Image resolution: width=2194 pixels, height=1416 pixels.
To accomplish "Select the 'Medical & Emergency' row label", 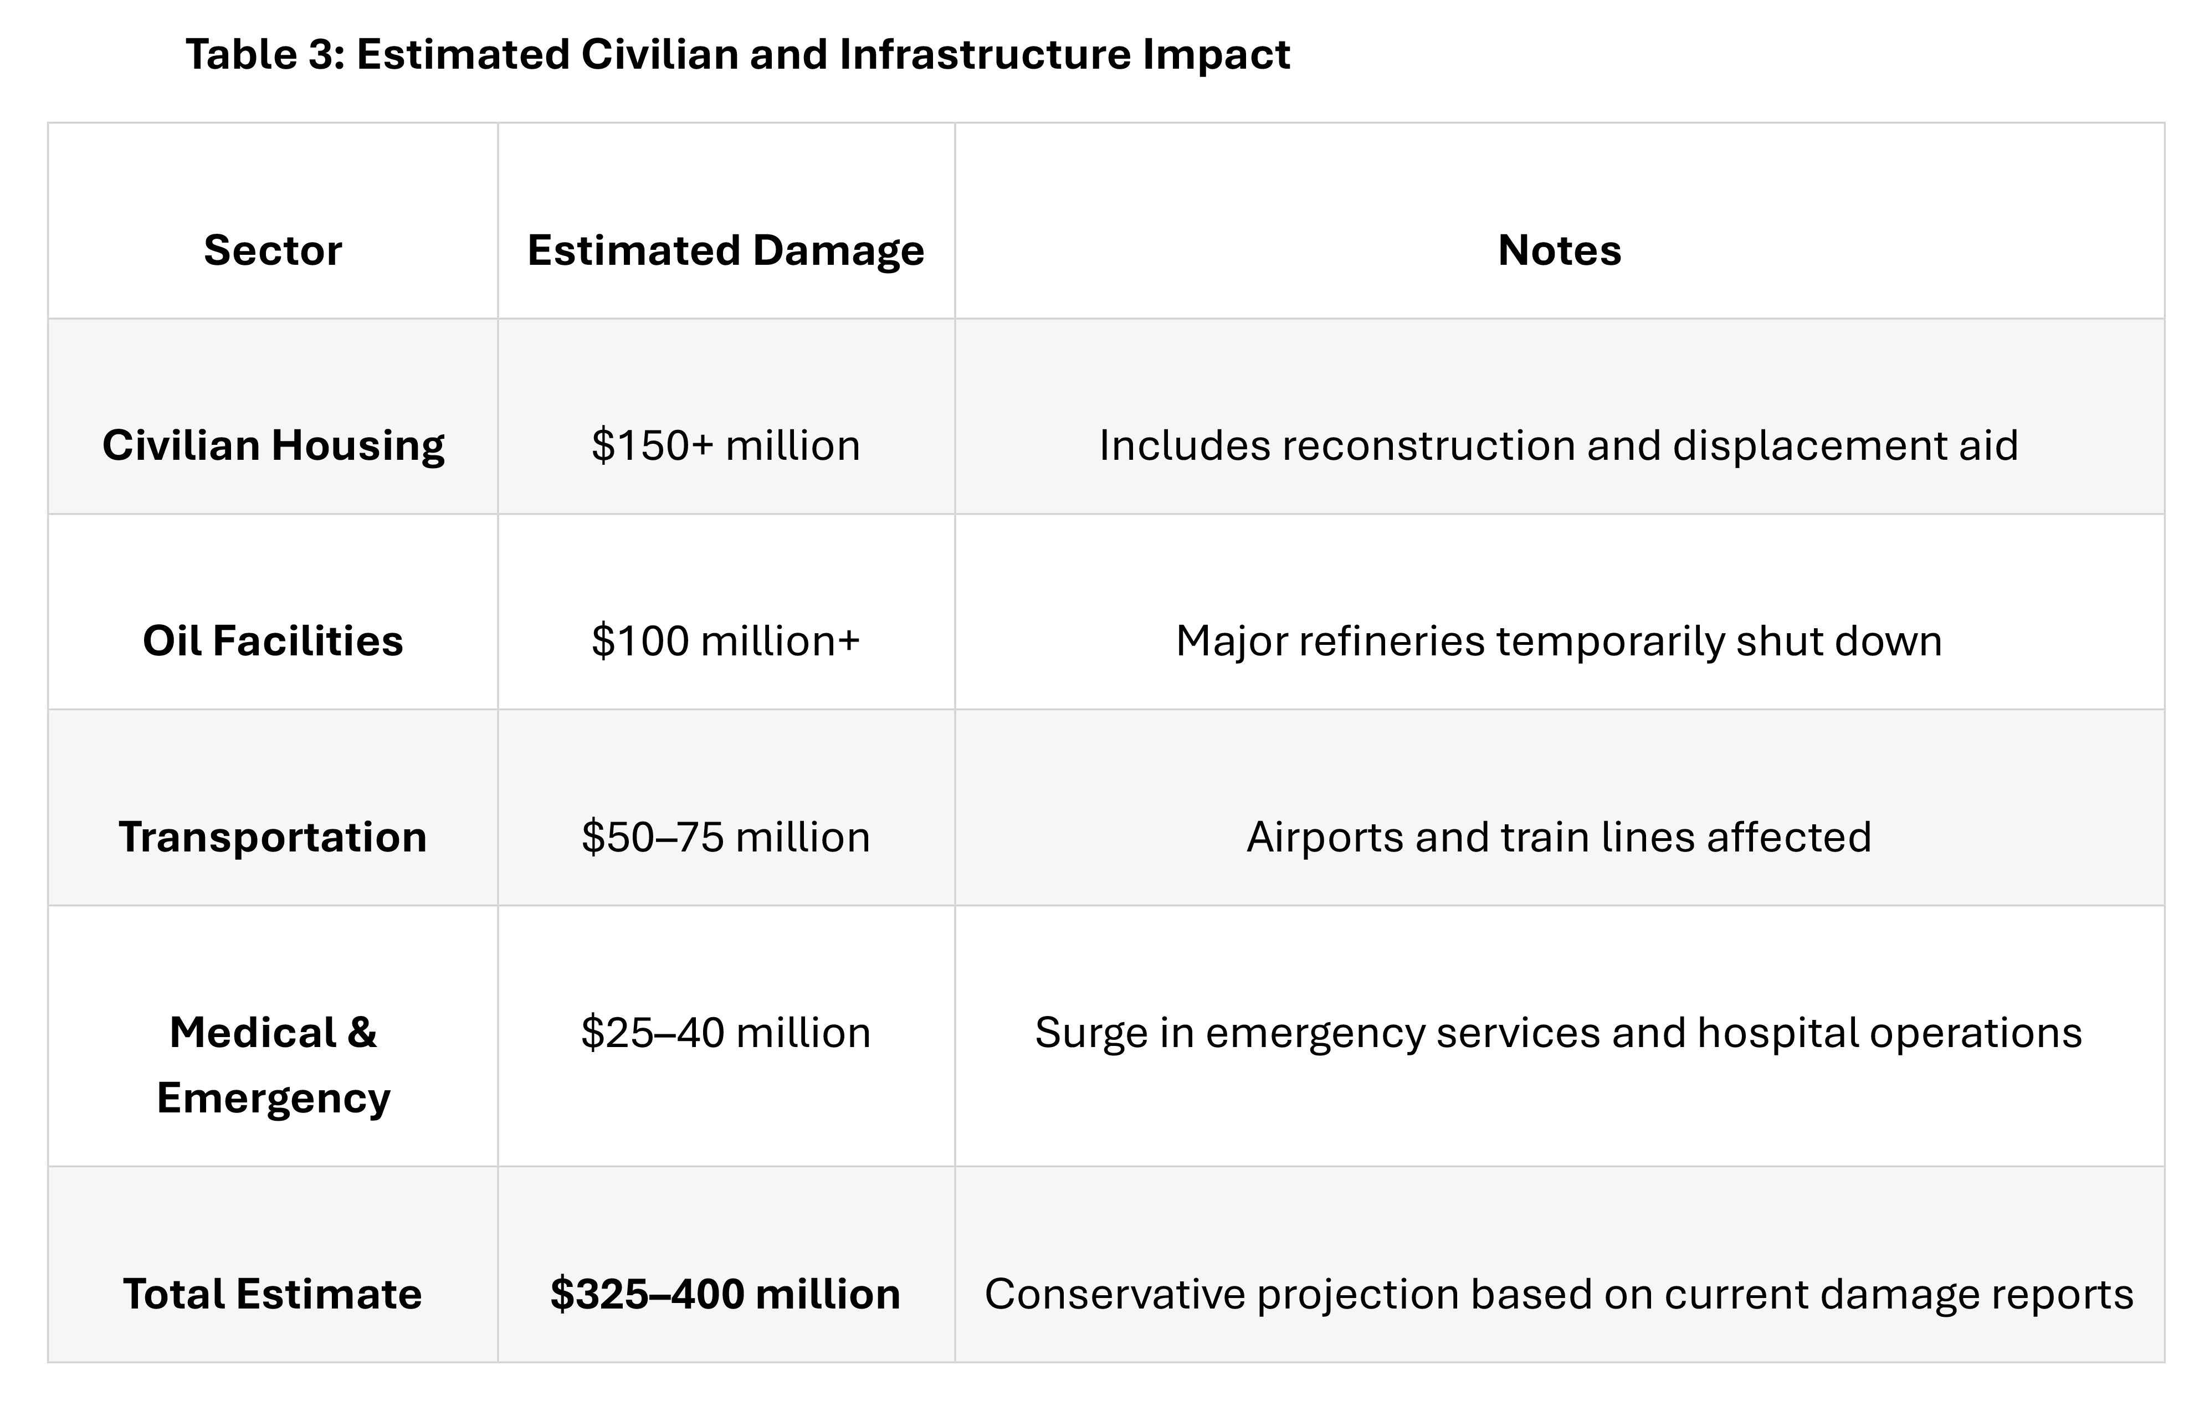I will (272, 1065).
